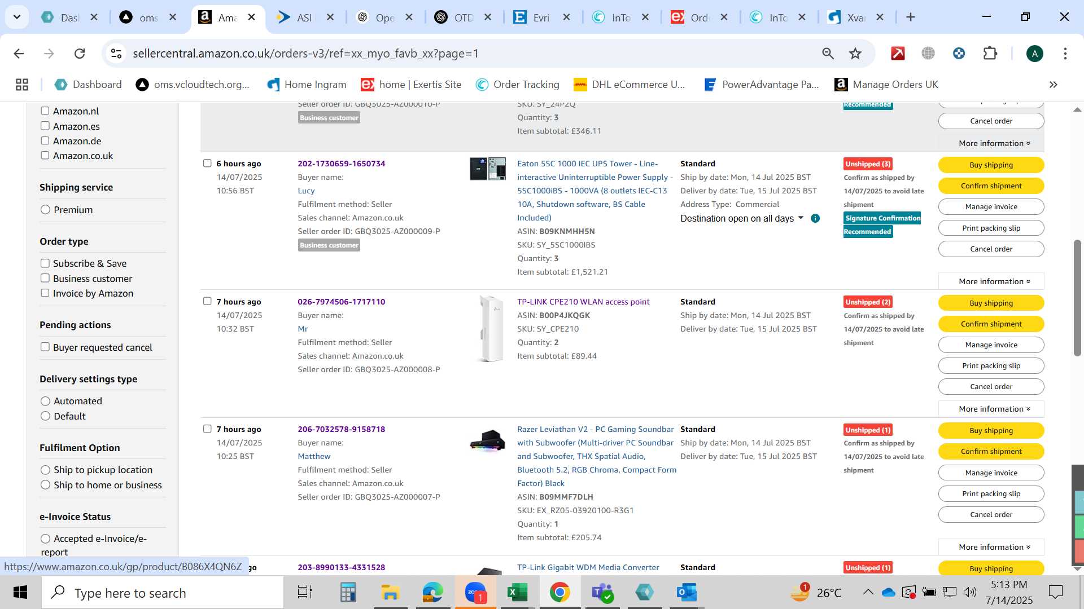Viewport: 1084px width, 609px height.
Task: Show hidden system tray icons
Action: coord(868,592)
